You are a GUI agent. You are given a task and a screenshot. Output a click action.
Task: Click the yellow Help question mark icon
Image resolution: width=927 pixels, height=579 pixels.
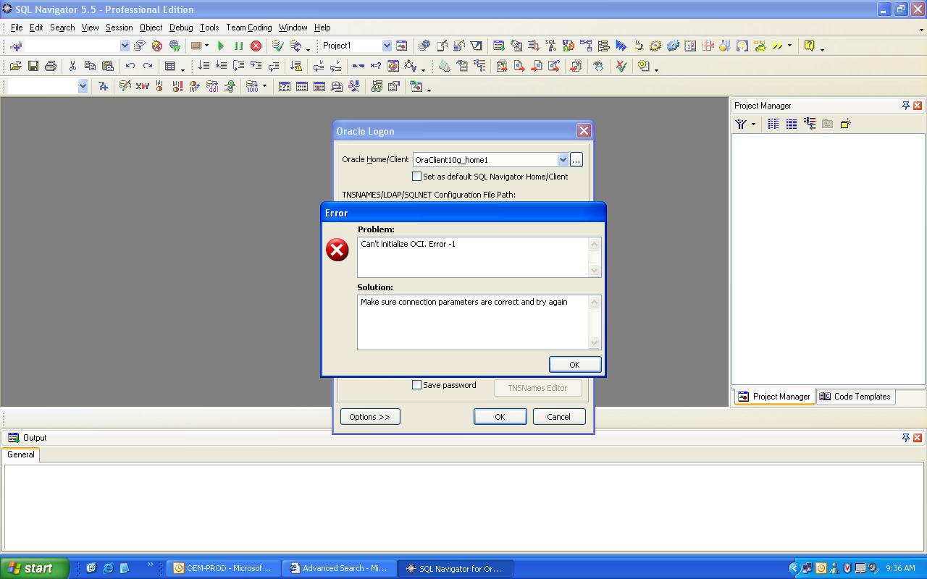pyautogui.click(x=809, y=46)
